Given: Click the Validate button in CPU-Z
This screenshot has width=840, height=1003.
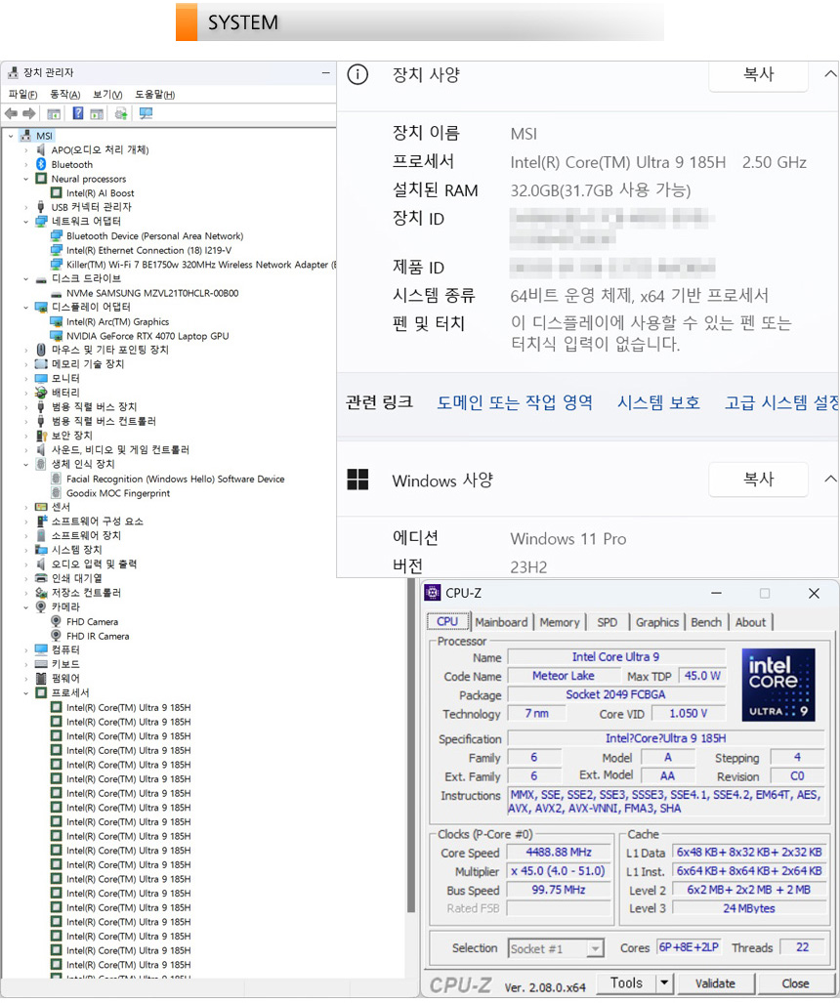Looking at the screenshot, I should (x=715, y=983).
